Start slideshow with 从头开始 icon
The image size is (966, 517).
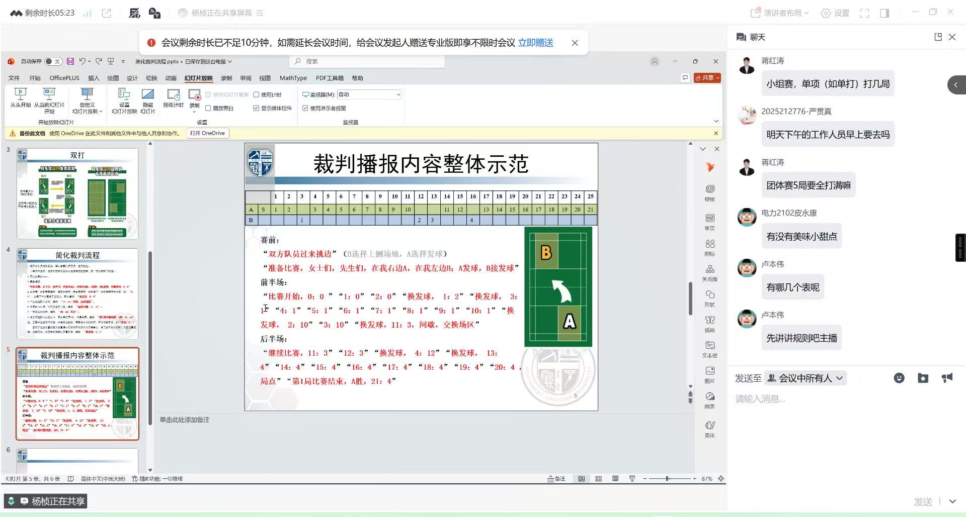[x=20, y=94]
